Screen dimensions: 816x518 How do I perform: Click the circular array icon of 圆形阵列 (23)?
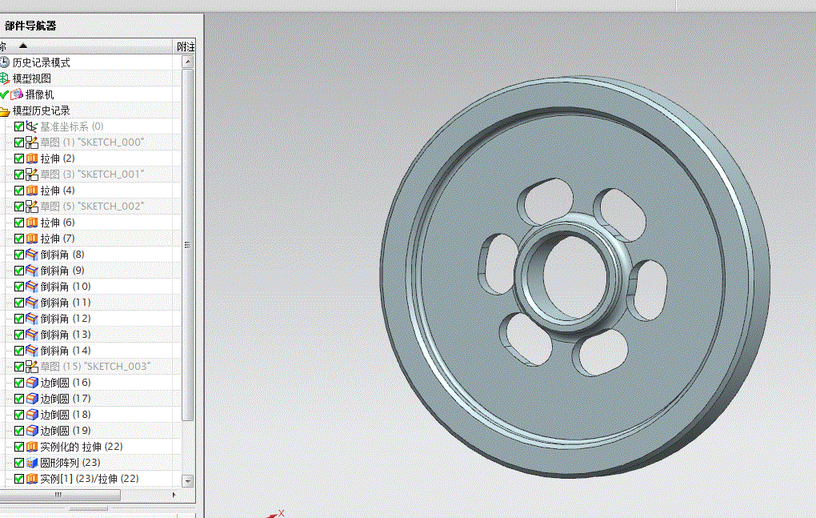click(32, 463)
